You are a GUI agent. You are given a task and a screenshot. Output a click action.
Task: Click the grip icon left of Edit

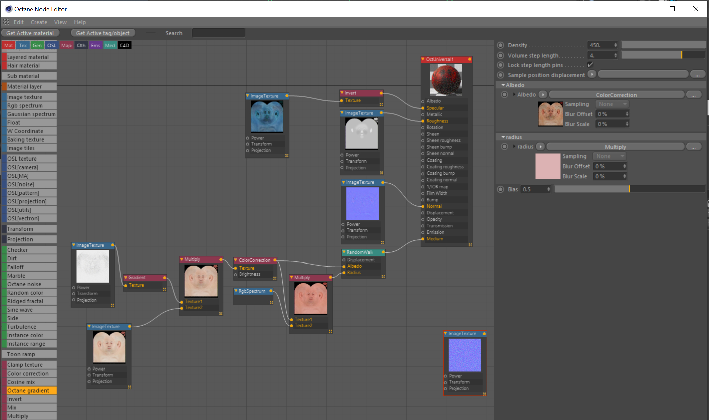(x=6, y=22)
